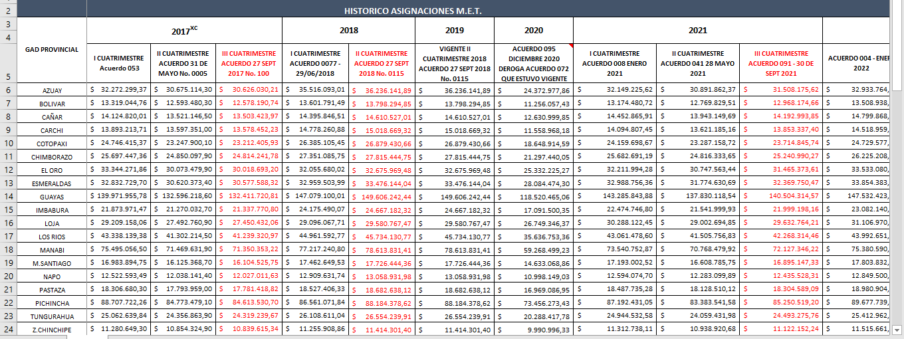Click the CHIMBORAZO province cell

tap(52, 156)
